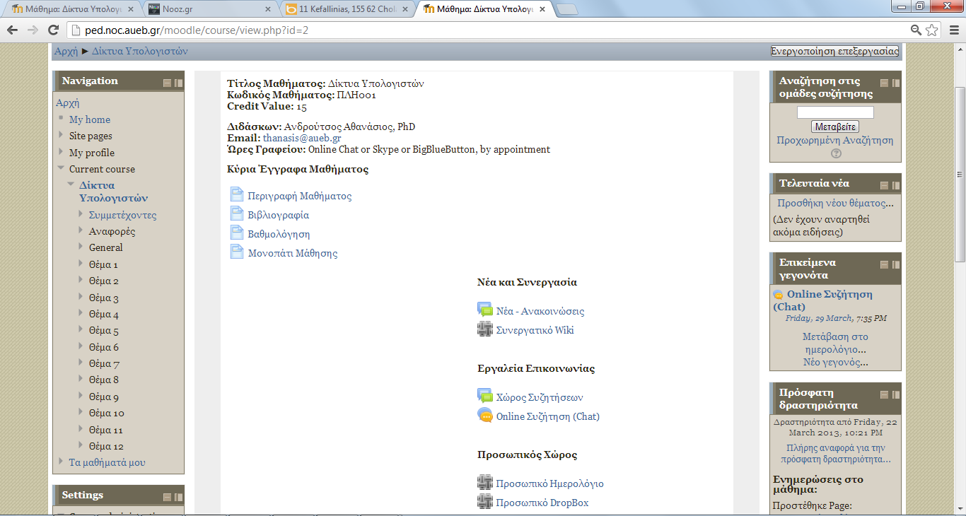This screenshot has height=516, width=966.
Task: Dock the Τελευταία νέα block
Action: pyautogui.click(x=895, y=184)
